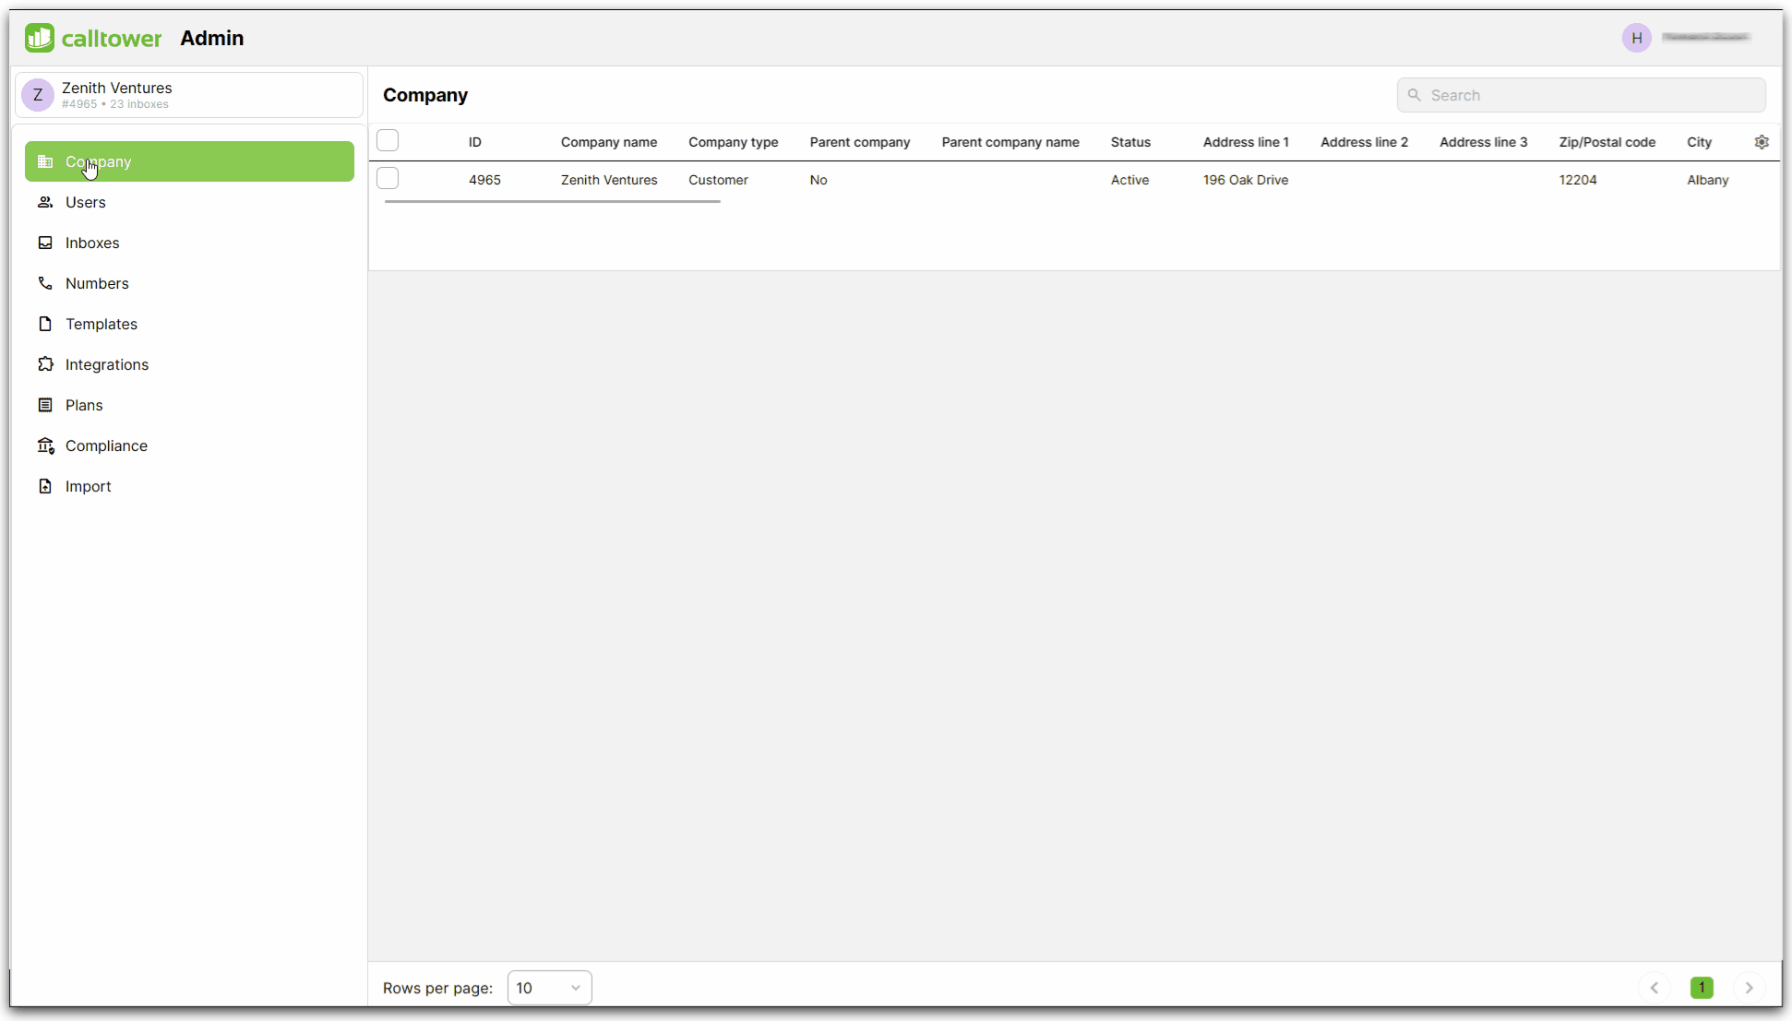Select the Numbers menu item

click(x=97, y=283)
